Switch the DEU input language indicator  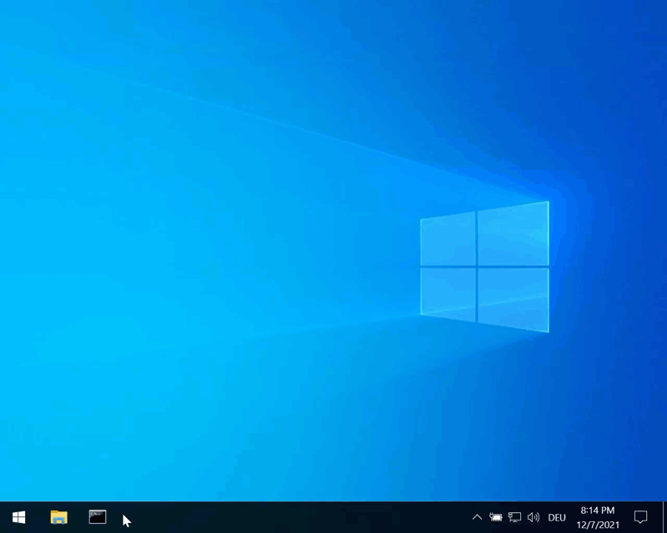pos(557,518)
